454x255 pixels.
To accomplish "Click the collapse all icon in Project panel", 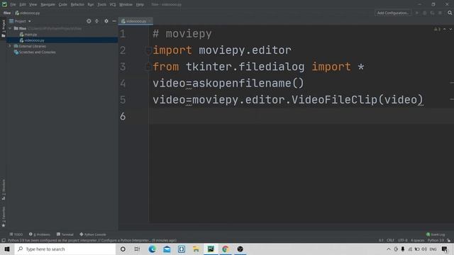I will click(x=96, y=21).
